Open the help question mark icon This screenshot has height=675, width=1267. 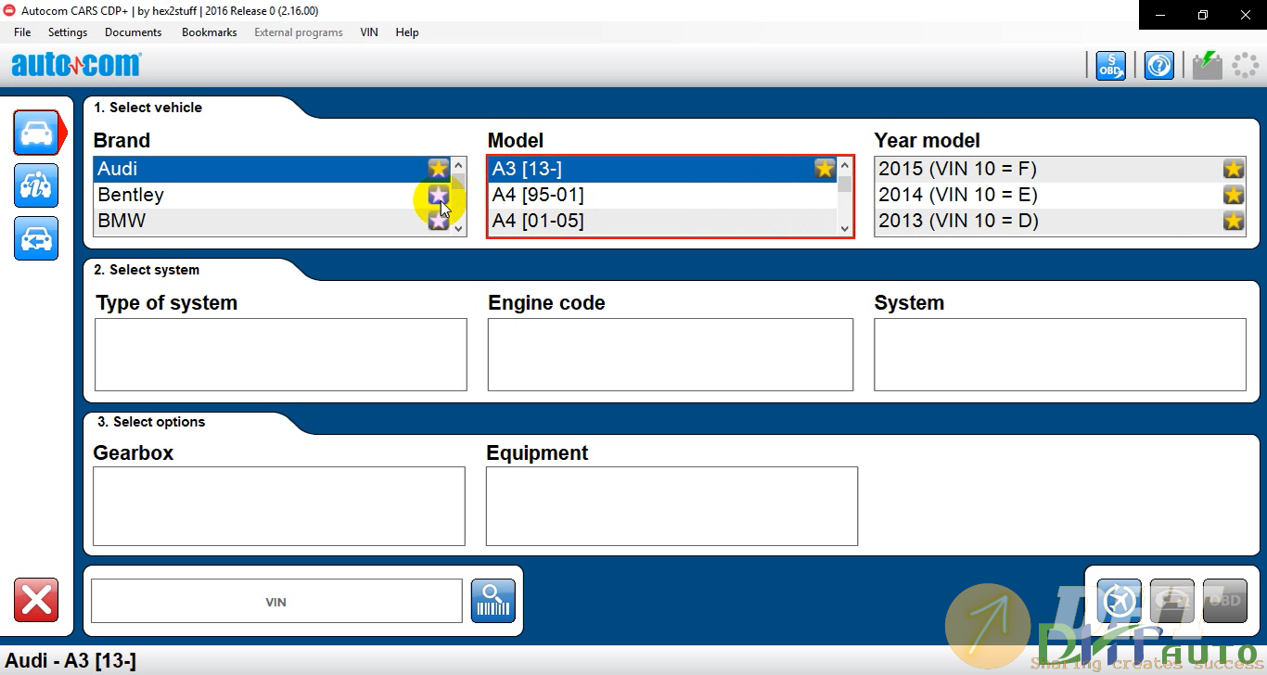(x=1158, y=66)
